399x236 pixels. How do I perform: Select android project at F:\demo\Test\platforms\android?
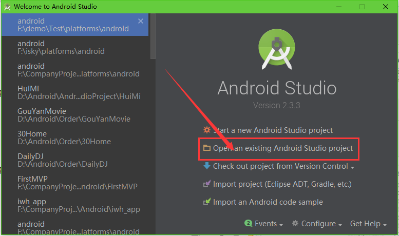(x=75, y=25)
